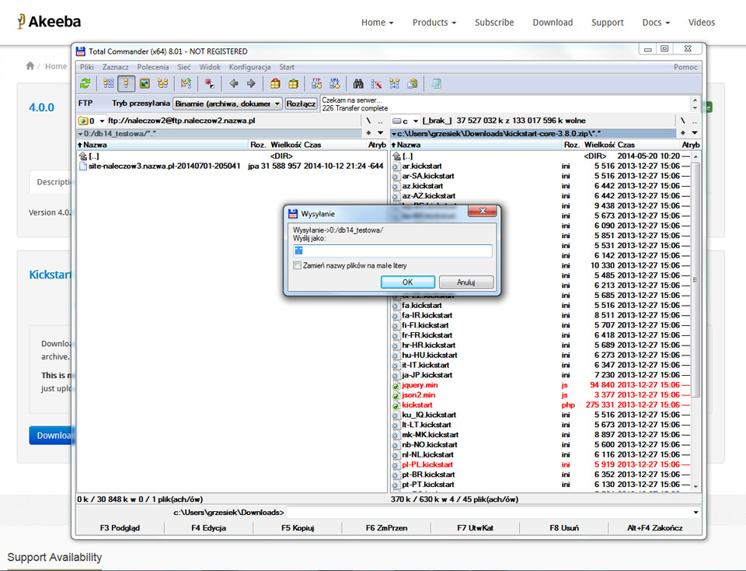Open the Polecenia menu
746x571 pixels.
(153, 67)
